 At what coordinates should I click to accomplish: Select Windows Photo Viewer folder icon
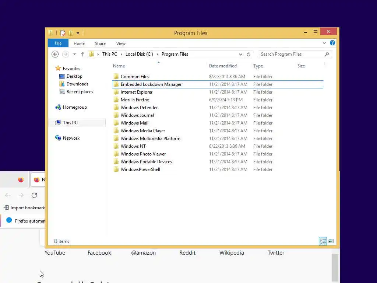tap(116, 154)
